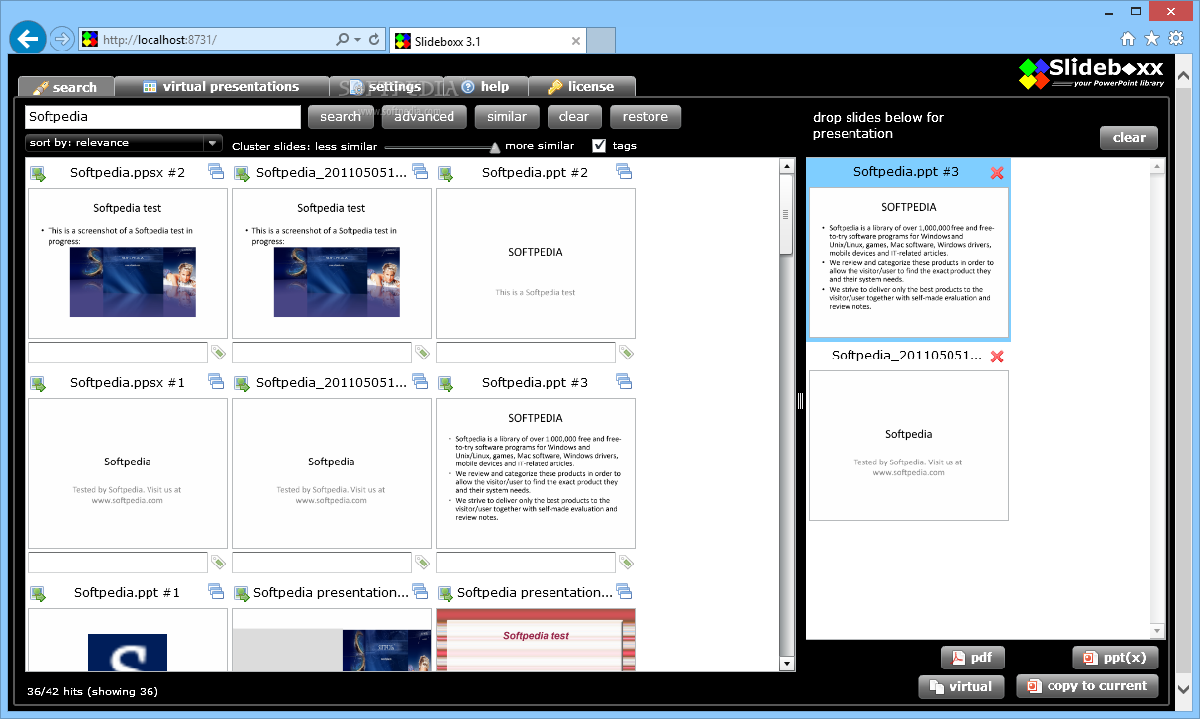Switch to the search tab
1200x719 pixels.
click(65, 87)
